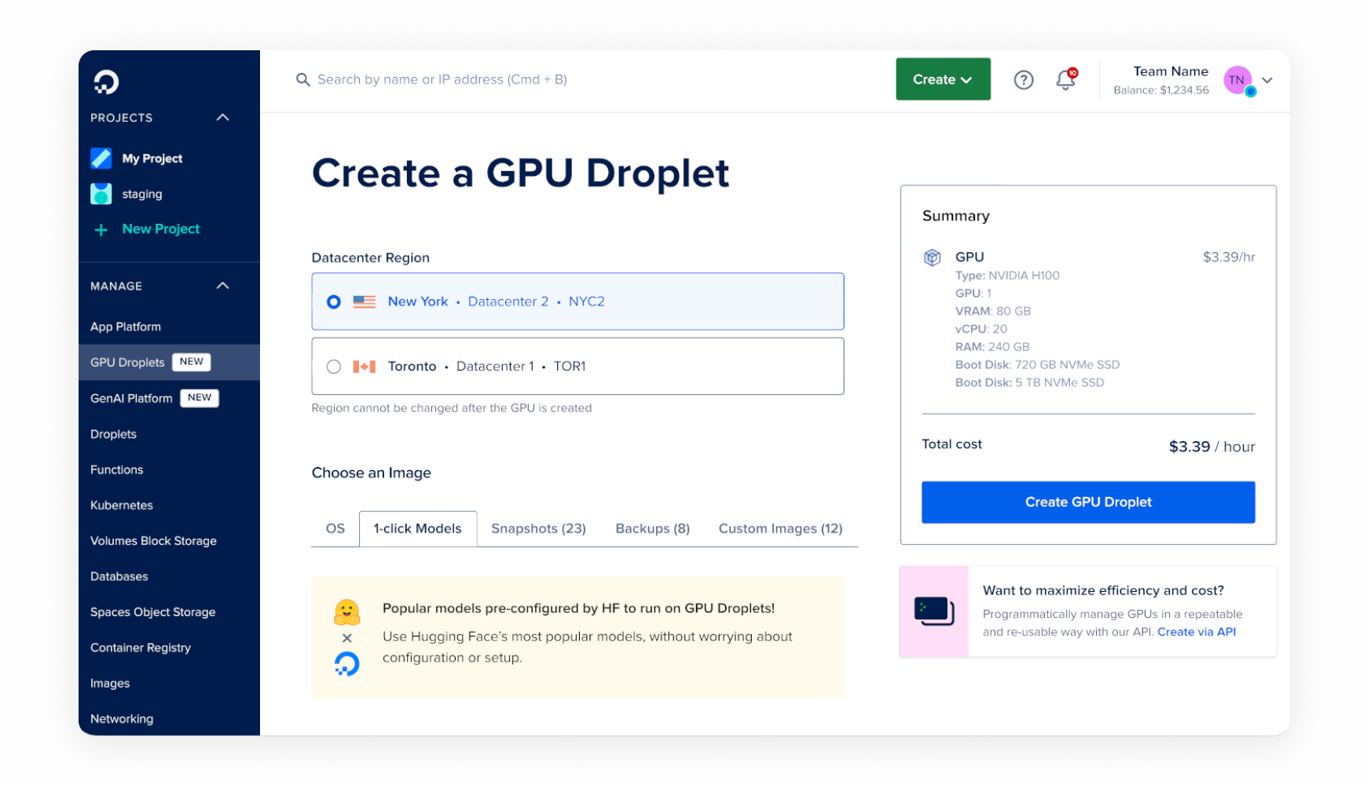The width and height of the screenshot is (1367, 785).
Task: Click the Balance: $1,234.56 text
Action: [x=1161, y=90]
